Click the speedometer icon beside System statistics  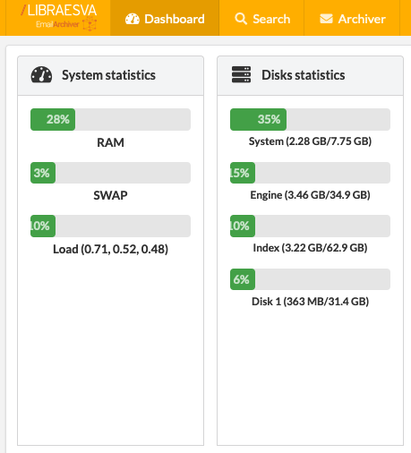(41, 74)
